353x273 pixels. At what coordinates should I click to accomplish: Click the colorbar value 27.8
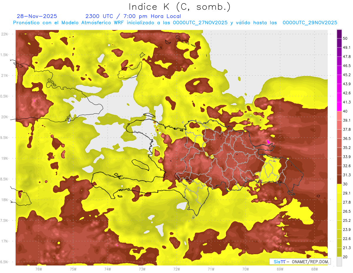[347, 203]
